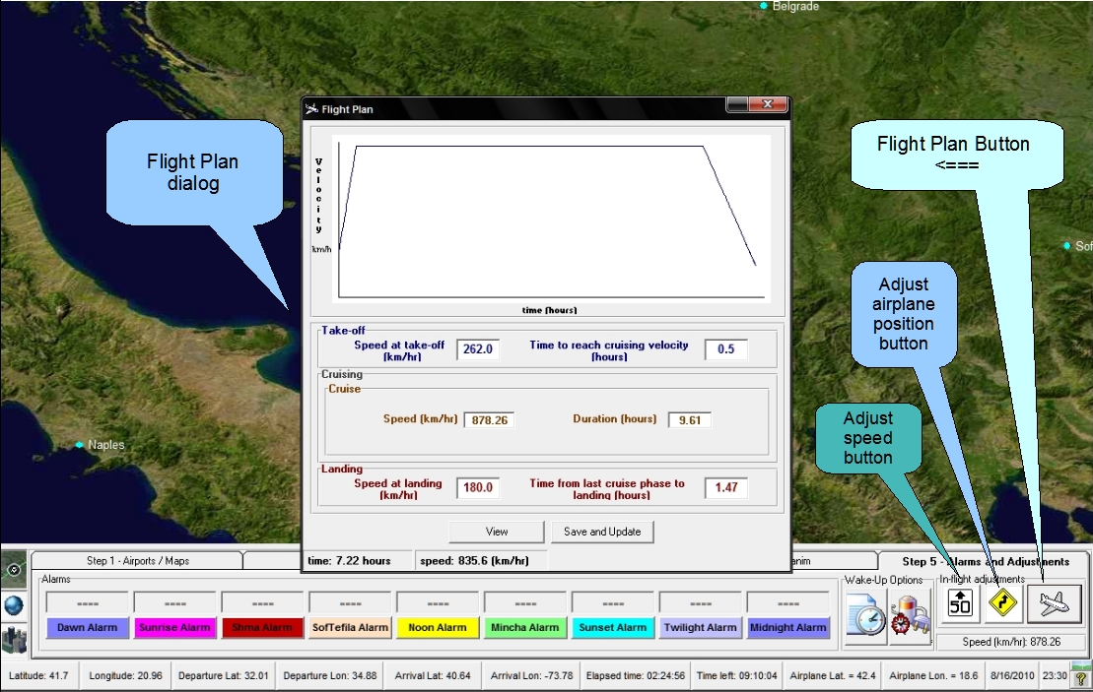Viewport: 1093px width, 692px height.
Task: Click the 'Speed (km/hr): 878.26' readout
Action: tap(1011, 642)
